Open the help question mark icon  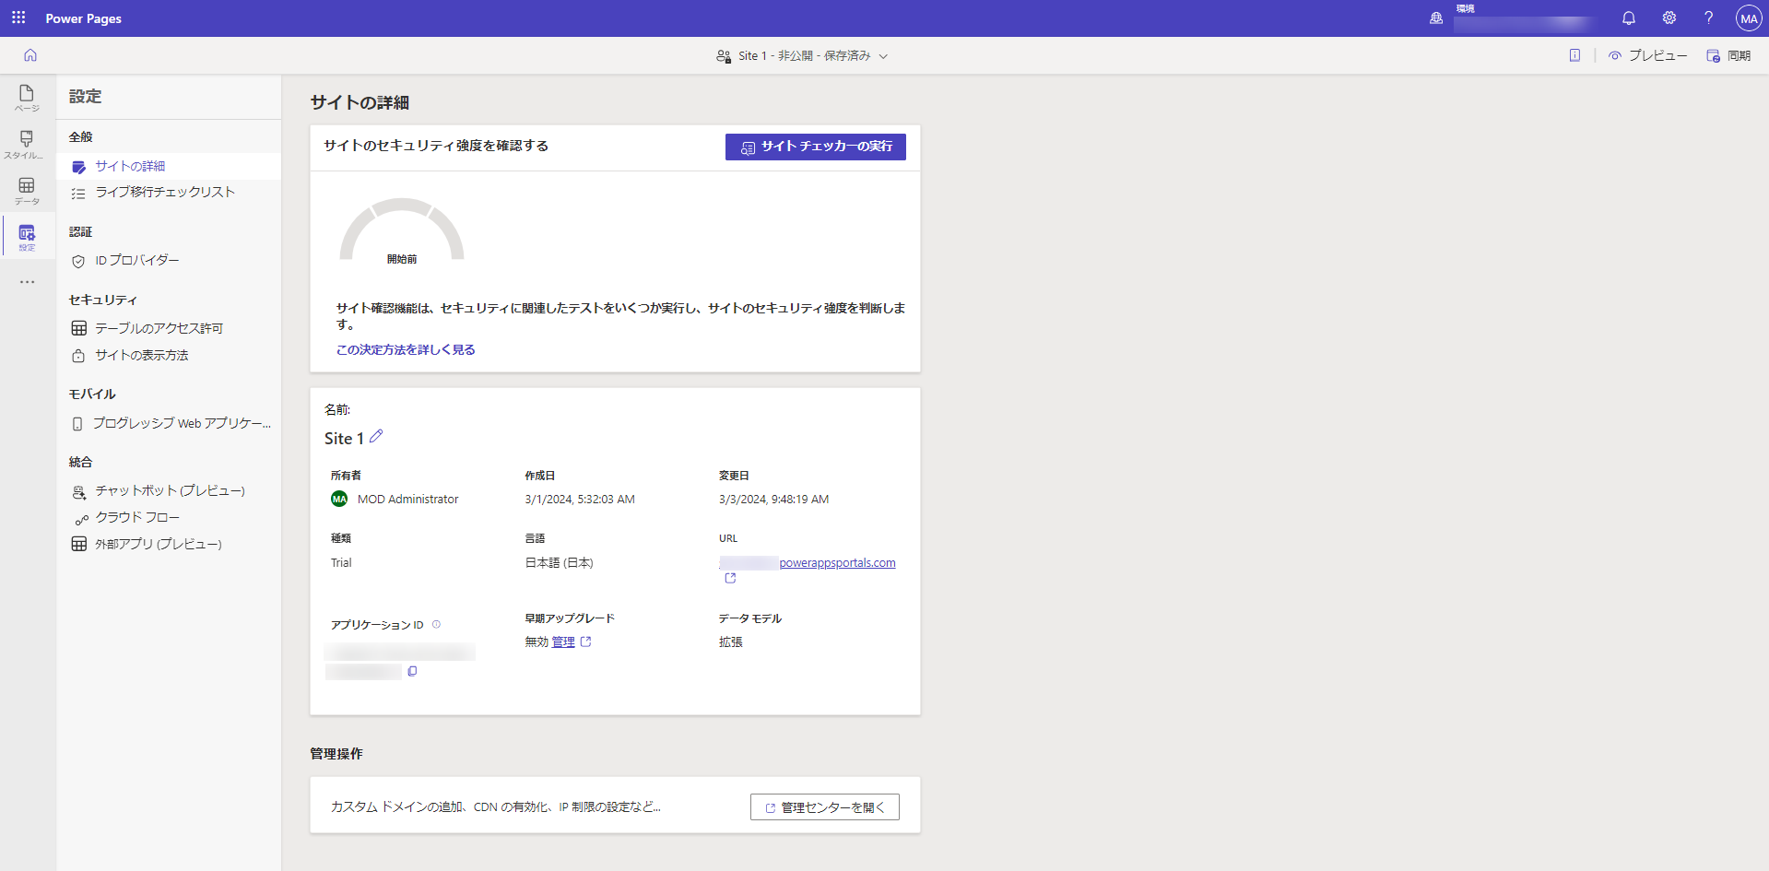pos(1708,18)
